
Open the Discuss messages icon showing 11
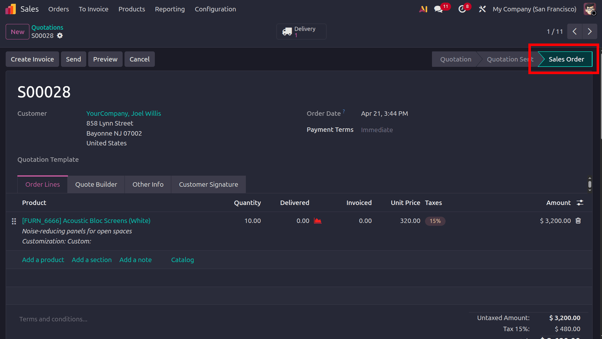tap(439, 9)
